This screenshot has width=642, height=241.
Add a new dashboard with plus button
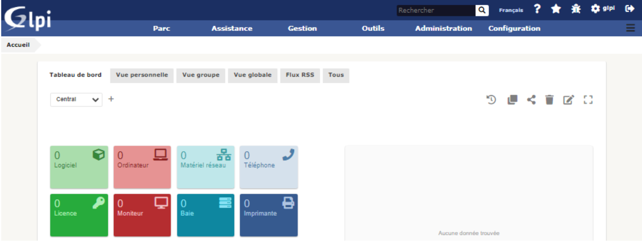[x=111, y=99]
